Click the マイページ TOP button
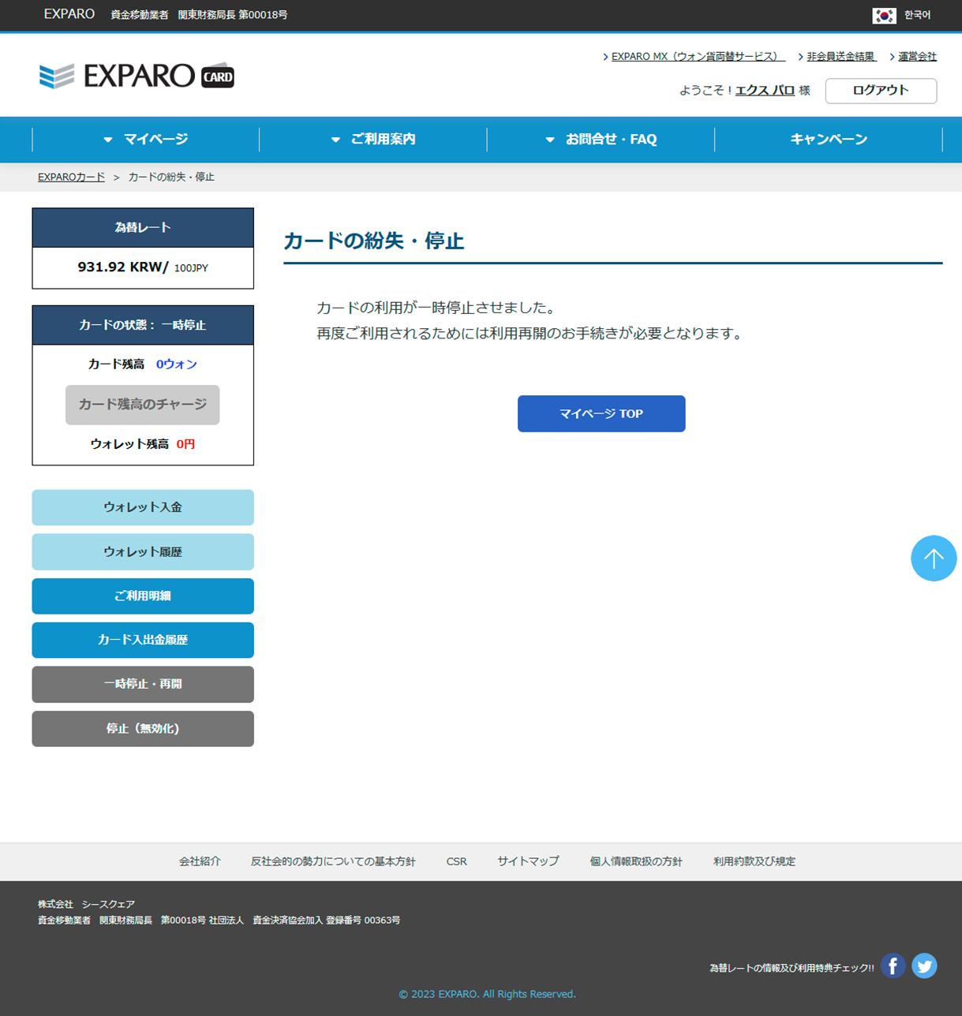 click(601, 413)
